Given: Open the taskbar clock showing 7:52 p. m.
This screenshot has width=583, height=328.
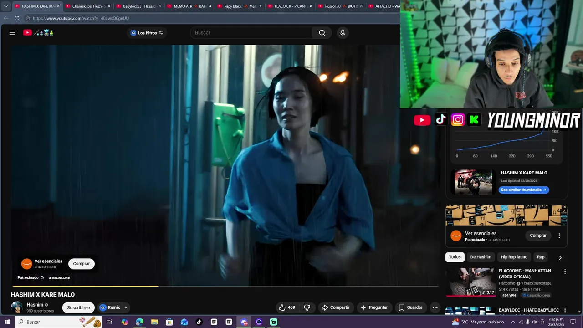Looking at the screenshot, I should (557, 322).
